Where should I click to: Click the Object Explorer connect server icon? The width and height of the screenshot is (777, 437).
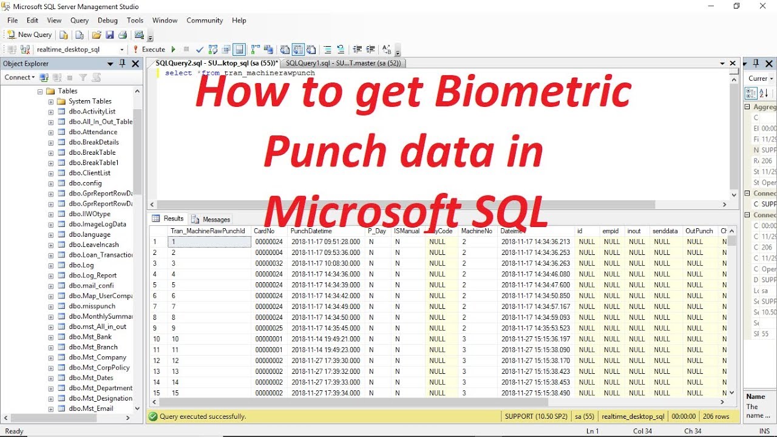(44, 78)
